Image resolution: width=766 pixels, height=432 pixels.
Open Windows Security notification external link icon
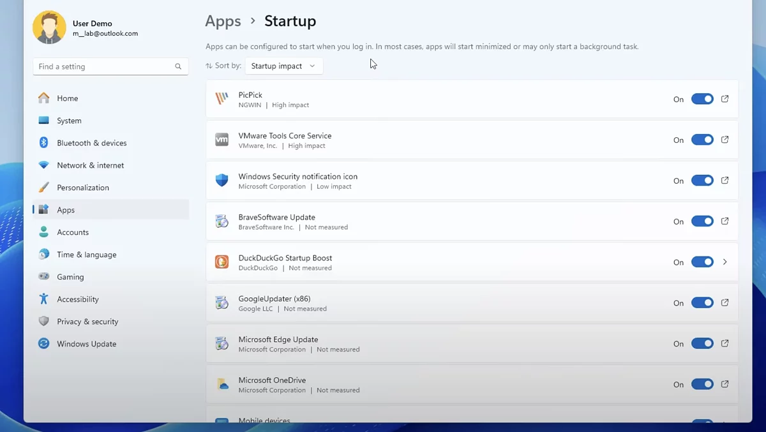pos(725,181)
